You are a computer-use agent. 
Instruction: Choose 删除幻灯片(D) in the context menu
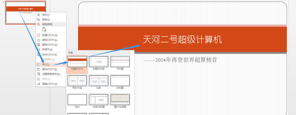click(50, 45)
